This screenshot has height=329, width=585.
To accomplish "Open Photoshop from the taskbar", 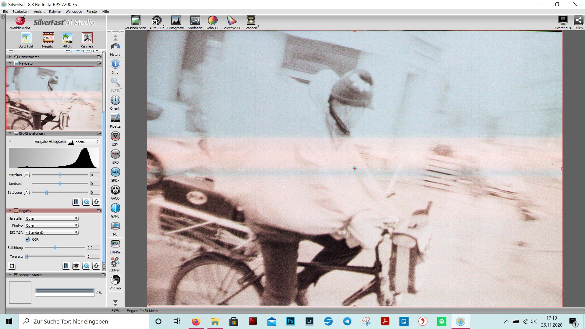I will click(x=290, y=321).
